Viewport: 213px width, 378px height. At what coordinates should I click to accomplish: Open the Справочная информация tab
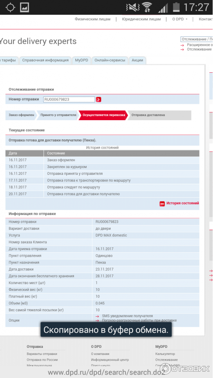point(45,60)
